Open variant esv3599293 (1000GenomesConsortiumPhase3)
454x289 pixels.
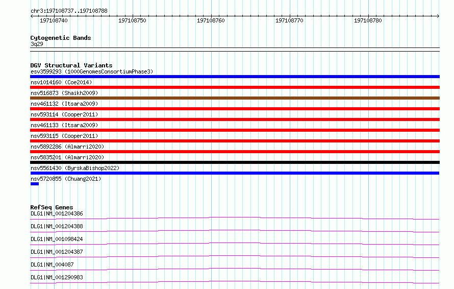pos(92,71)
